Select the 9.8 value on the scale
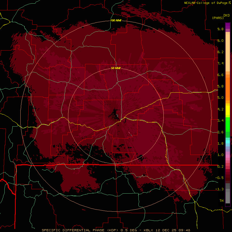The image size is (232, 232). click(x=220, y=29)
